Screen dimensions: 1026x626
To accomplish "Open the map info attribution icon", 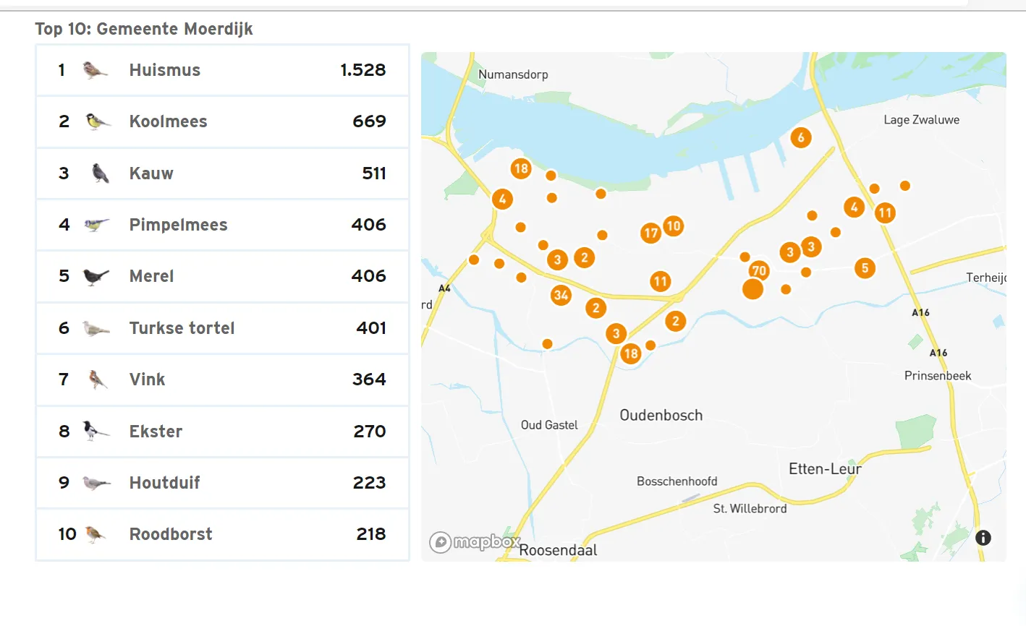I will coord(983,538).
